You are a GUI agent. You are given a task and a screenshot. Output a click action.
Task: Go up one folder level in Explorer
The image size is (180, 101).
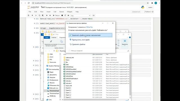[54, 51]
